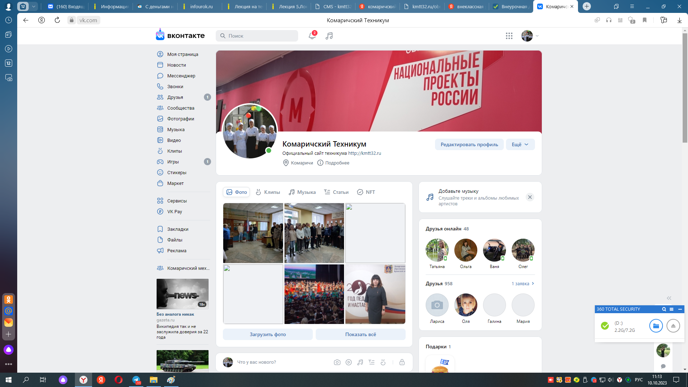This screenshot has height=387, width=688.
Task: Open Windows Start menu
Action: 9,380
